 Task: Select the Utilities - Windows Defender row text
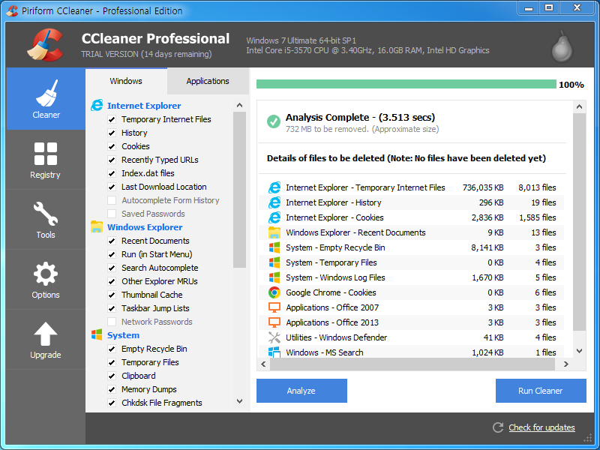pyautogui.click(x=336, y=337)
